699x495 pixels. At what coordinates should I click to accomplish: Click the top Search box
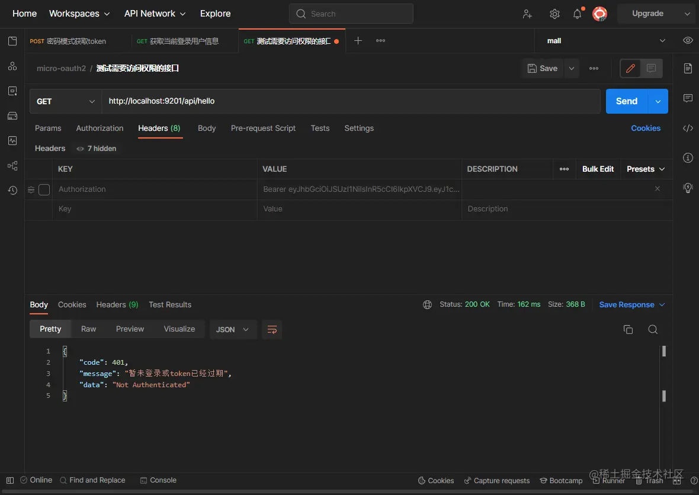coord(351,14)
